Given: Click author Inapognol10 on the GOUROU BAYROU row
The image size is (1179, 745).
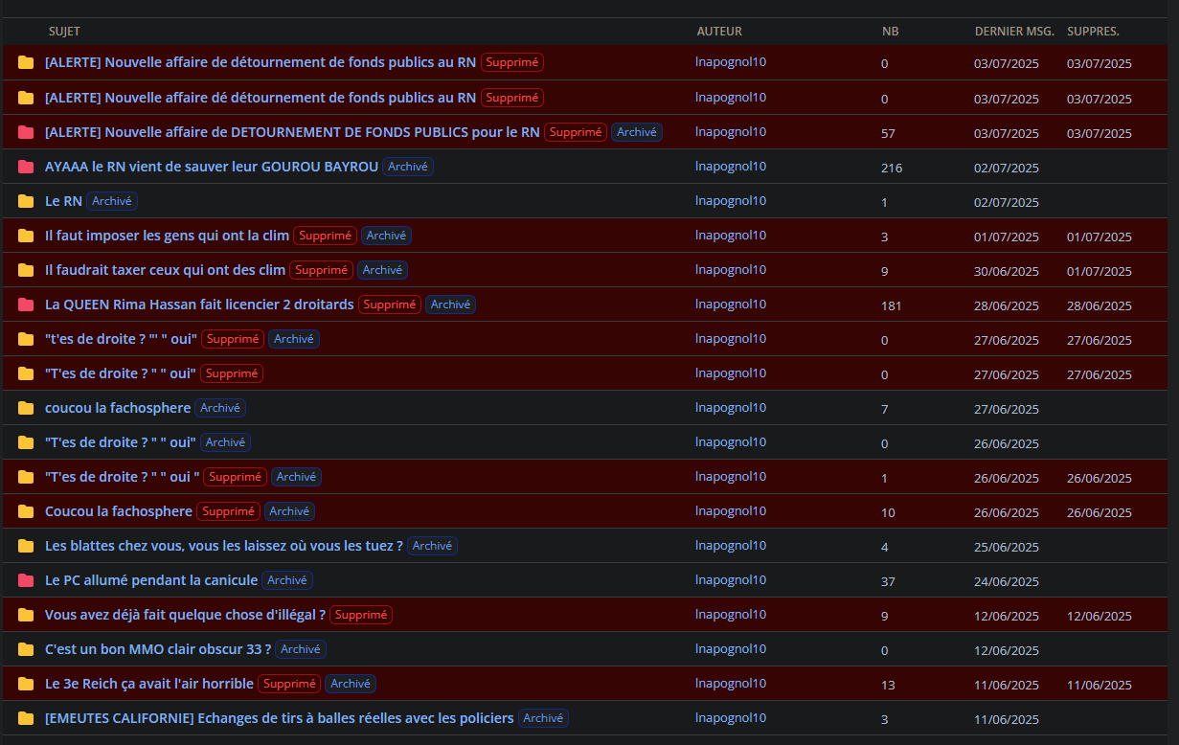Looking at the screenshot, I should (x=731, y=167).
